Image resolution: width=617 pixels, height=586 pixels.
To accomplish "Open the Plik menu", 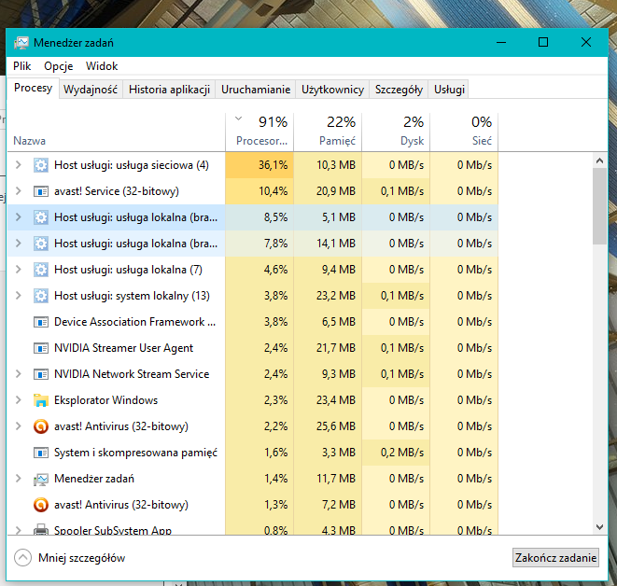I will click(x=22, y=66).
